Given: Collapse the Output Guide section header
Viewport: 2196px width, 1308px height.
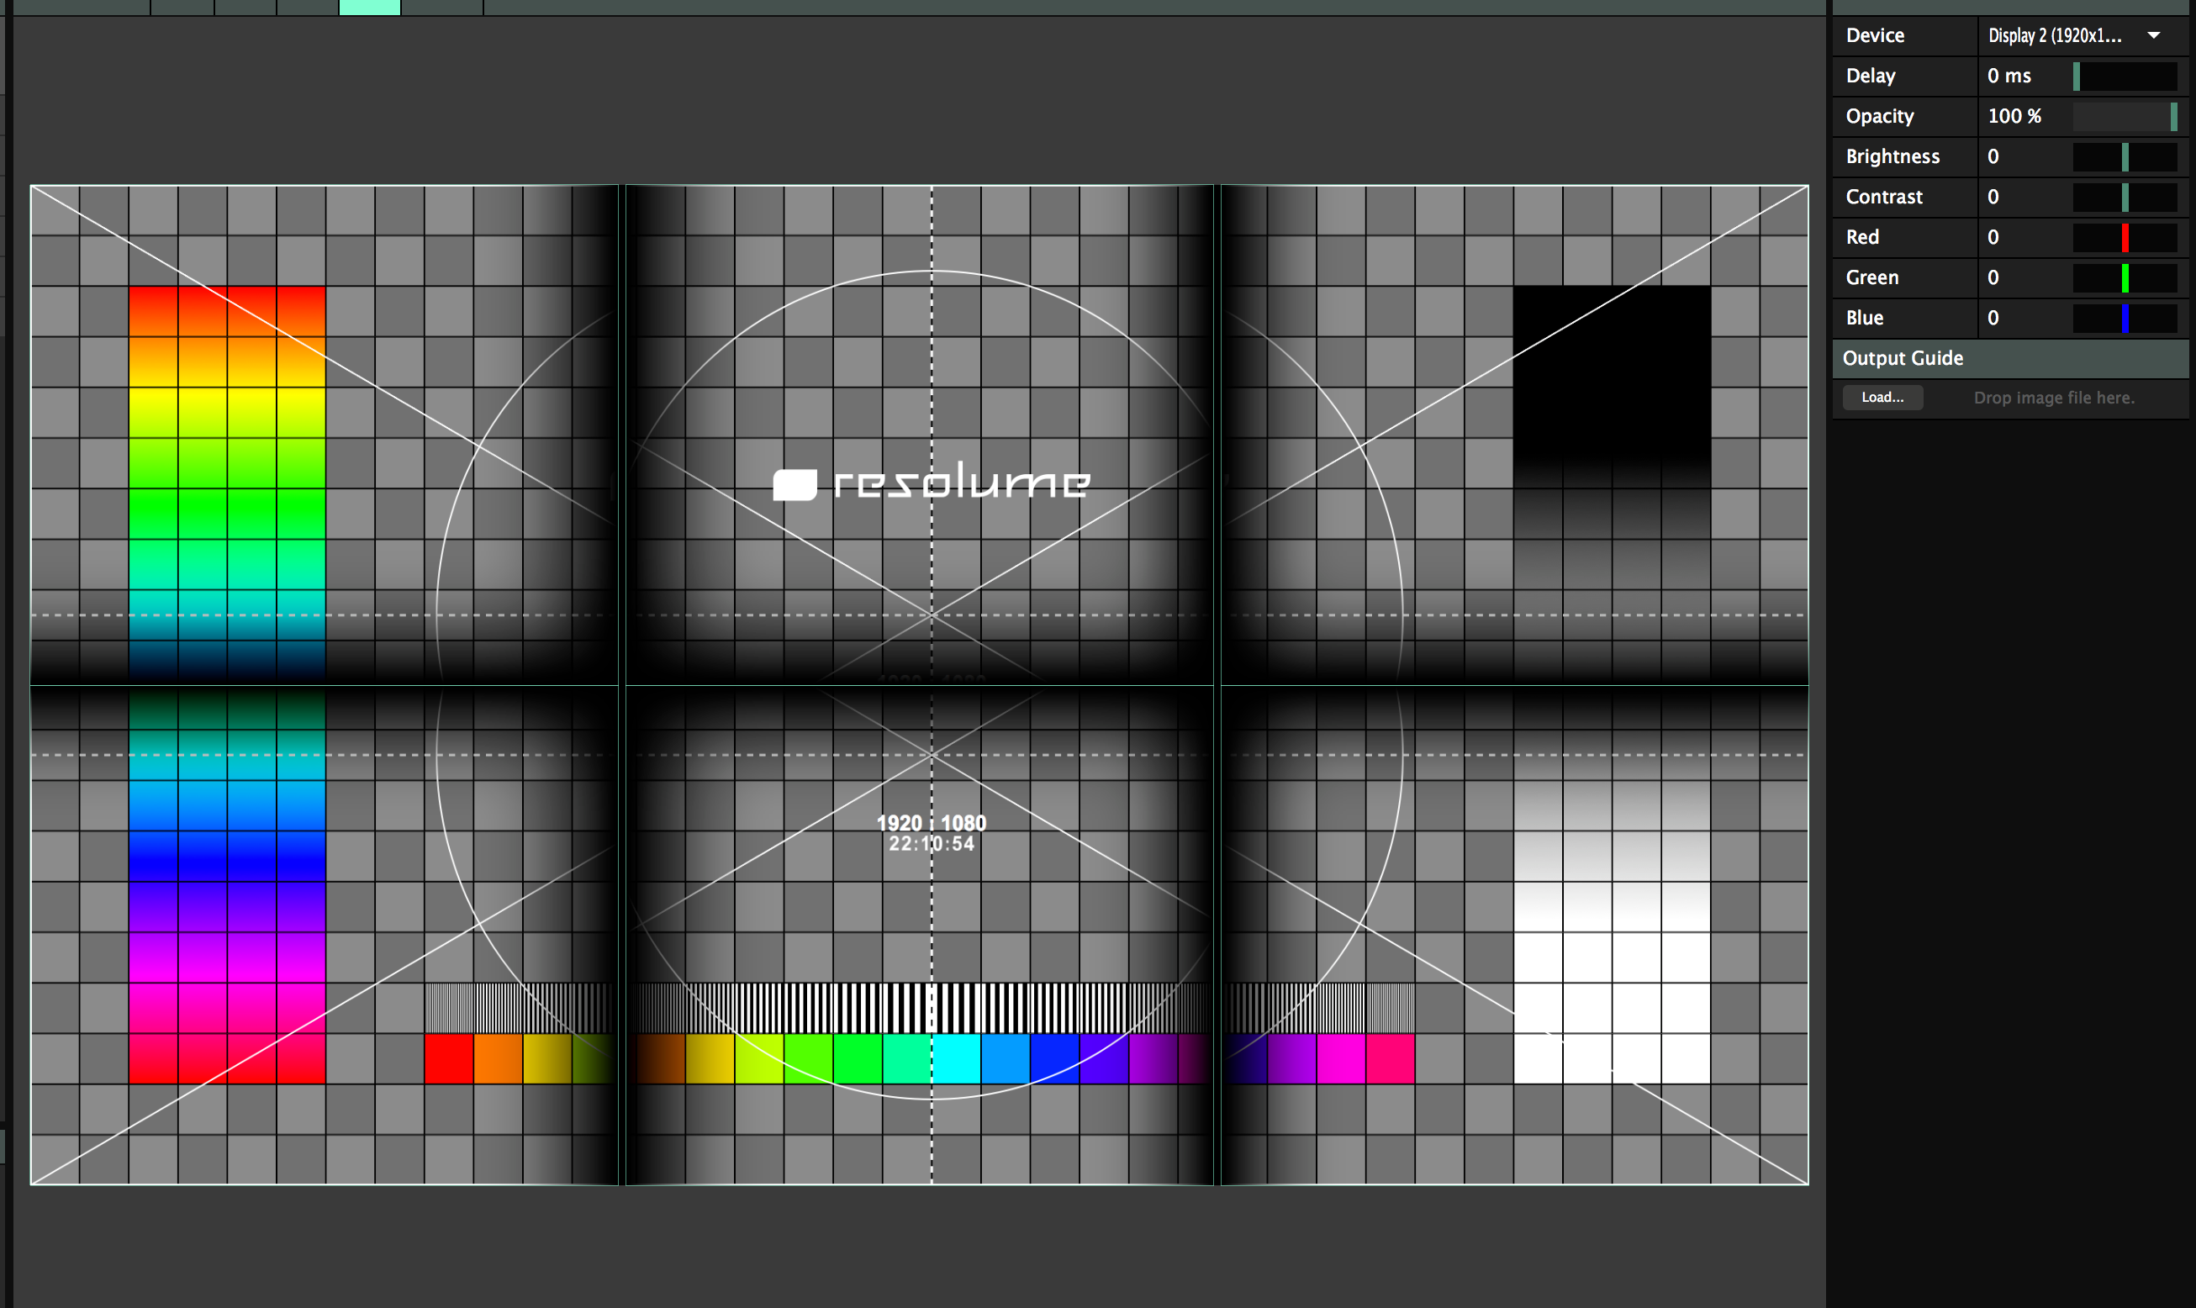Looking at the screenshot, I should 1903,359.
